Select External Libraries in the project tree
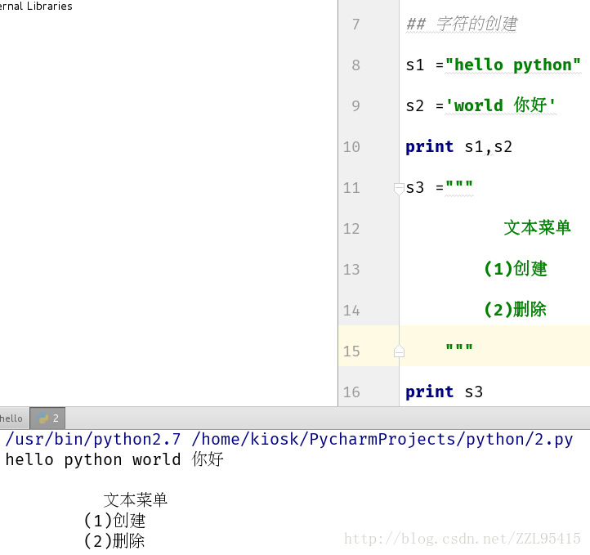The width and height of the screenshot is (590, 555). tap(36, 6)
